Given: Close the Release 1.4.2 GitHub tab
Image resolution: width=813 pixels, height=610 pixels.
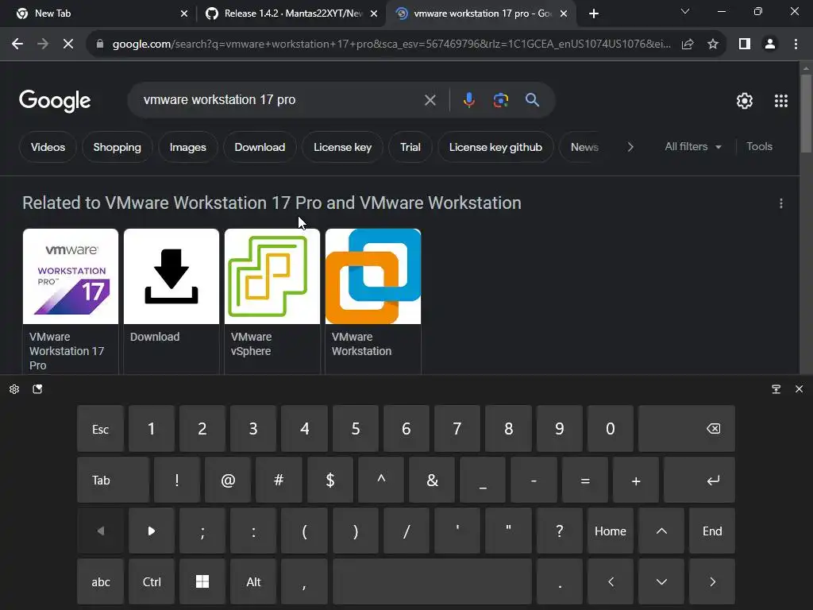Looking at the screenshot, I should point(374,14).
